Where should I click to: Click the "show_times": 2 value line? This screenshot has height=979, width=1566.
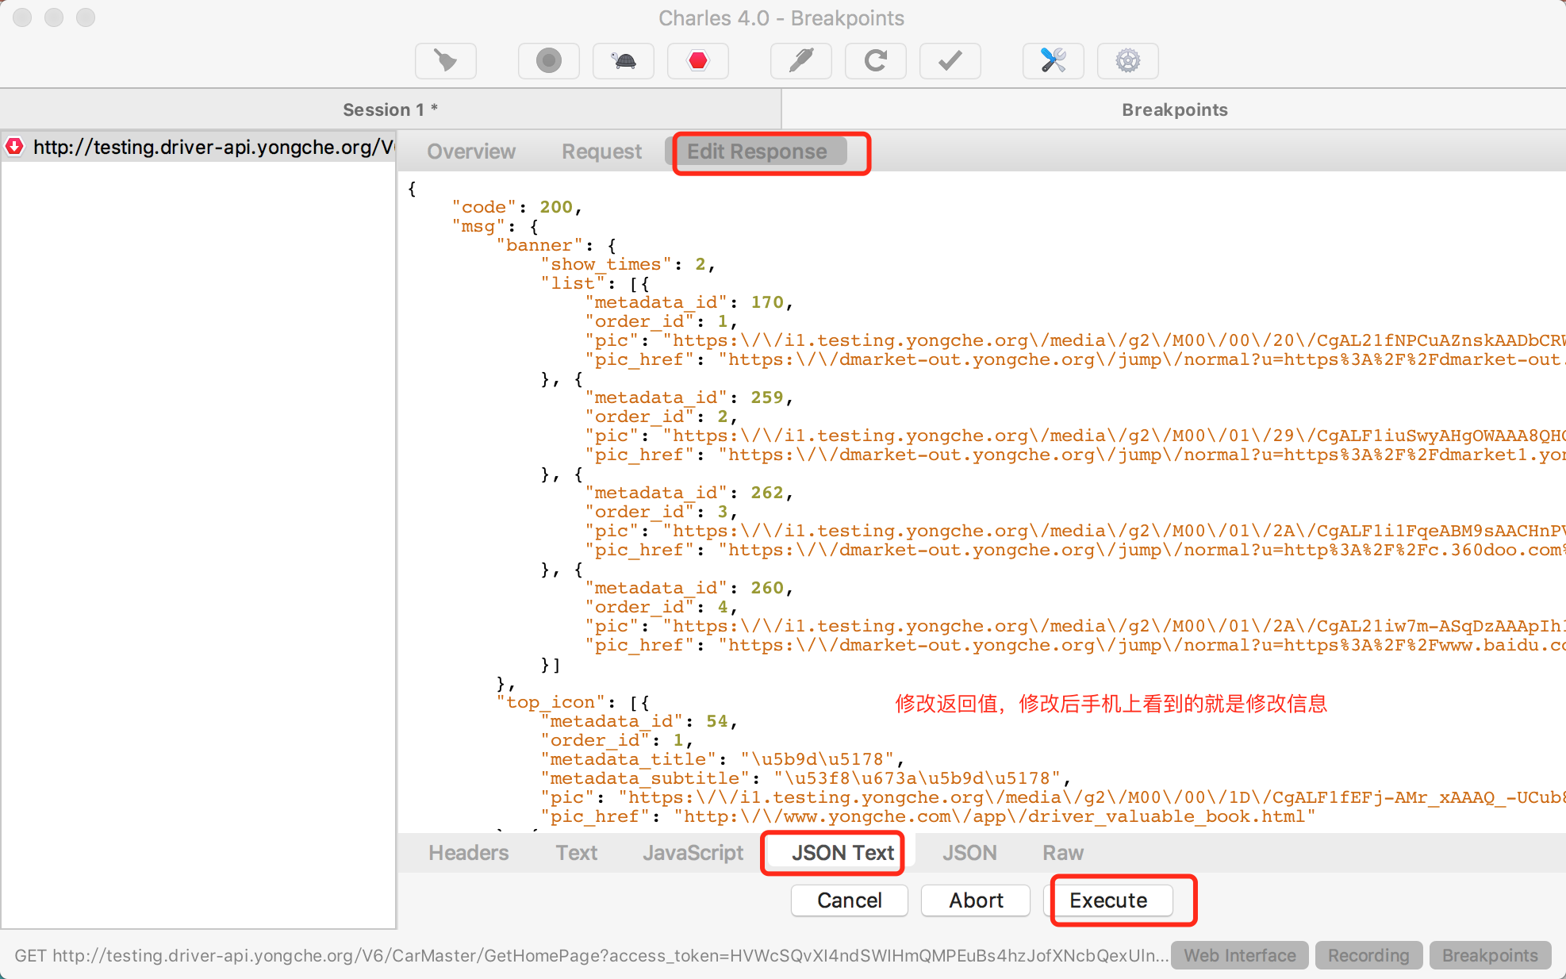tap(628, 264)
